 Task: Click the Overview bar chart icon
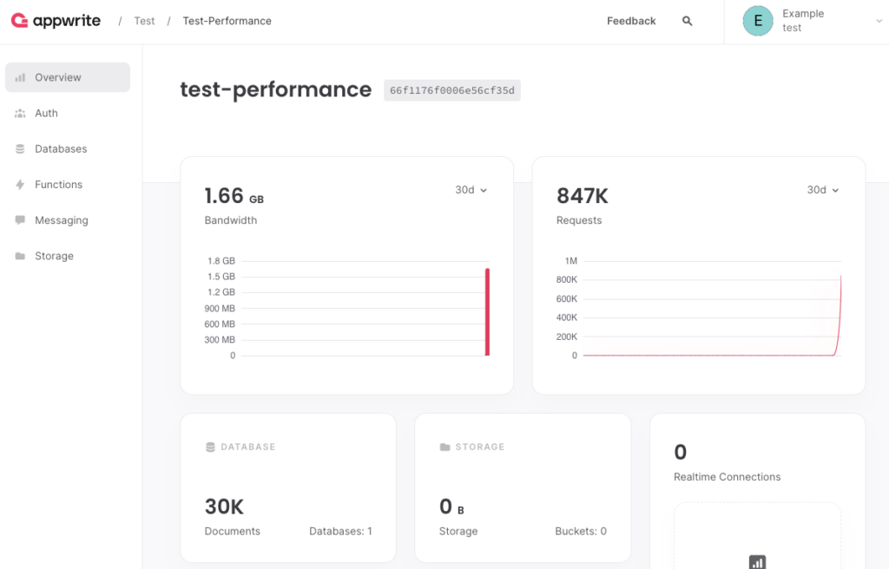click(20, 78)
